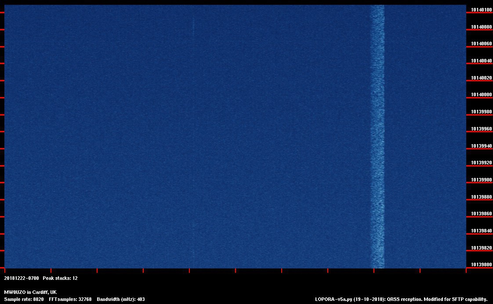This screenshot has width=493, height=304.
Task: Click the 10140040 frequency label
Action: pos(481,61)
